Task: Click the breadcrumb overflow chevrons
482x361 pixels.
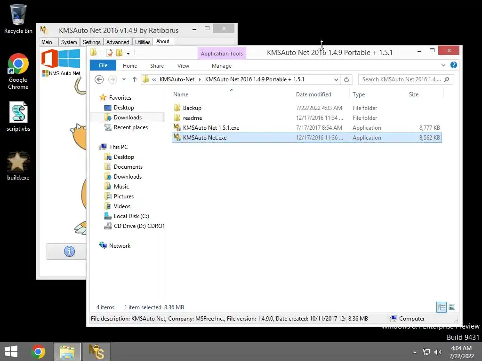Action: click(154, 79)
